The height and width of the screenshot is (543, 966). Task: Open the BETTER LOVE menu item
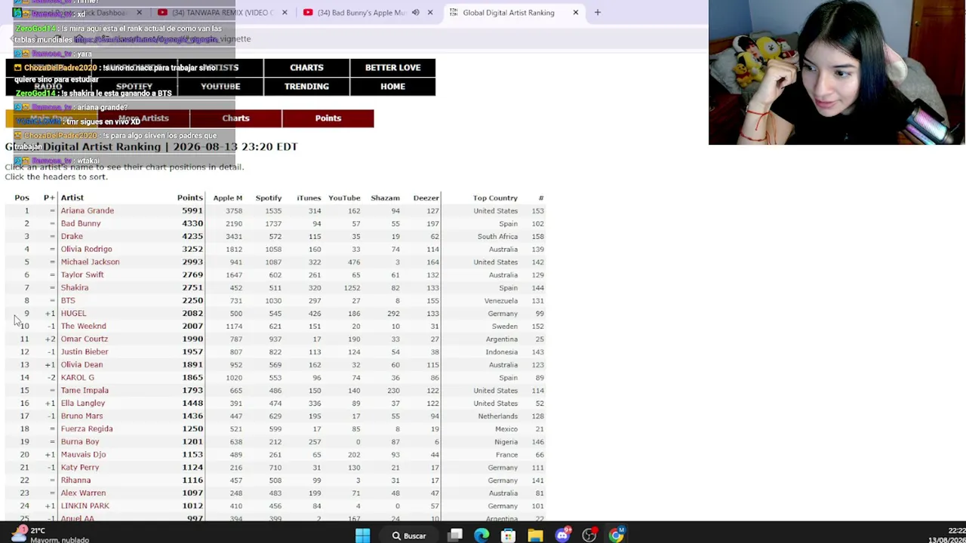392,67
